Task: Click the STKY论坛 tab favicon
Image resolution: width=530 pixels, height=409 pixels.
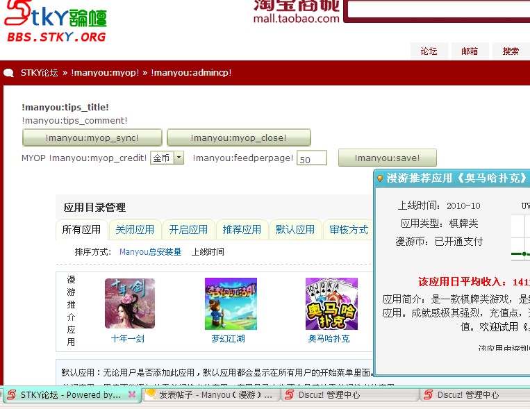Action: [x=12, y=394]
